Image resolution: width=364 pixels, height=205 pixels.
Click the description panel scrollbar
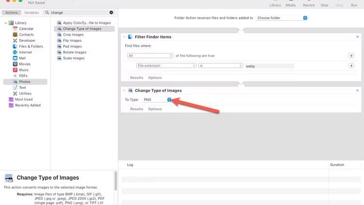(116, 181)
